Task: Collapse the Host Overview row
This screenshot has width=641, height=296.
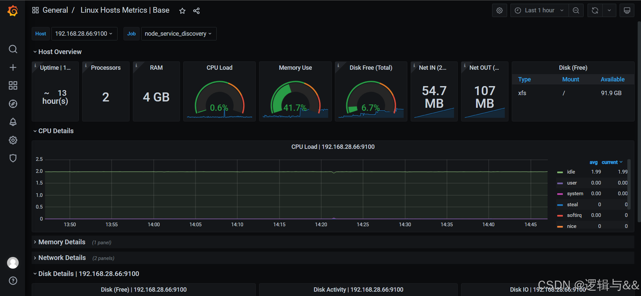Action: click(57, 52)
